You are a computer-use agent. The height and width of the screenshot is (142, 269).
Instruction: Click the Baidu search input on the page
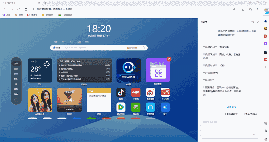[95, 48]
